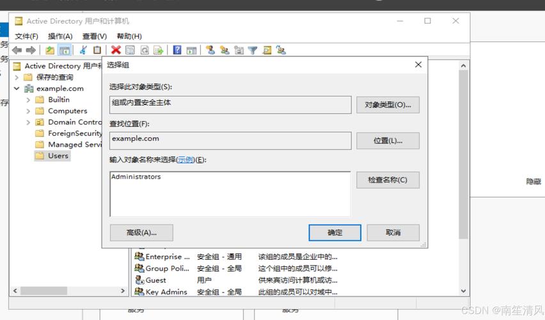
Task: Click 隐藏 in the background window
Action: pos(533,181)
